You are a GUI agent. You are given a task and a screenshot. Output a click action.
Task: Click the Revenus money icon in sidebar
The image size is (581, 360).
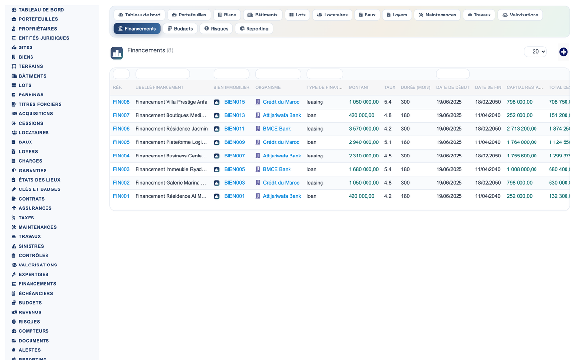(14, 313)
